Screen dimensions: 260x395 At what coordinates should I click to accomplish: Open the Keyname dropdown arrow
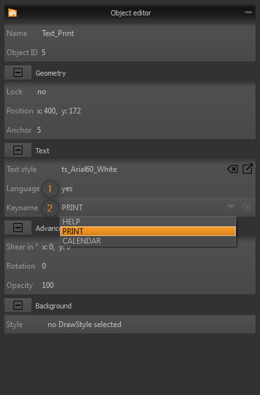coord(230,207)
